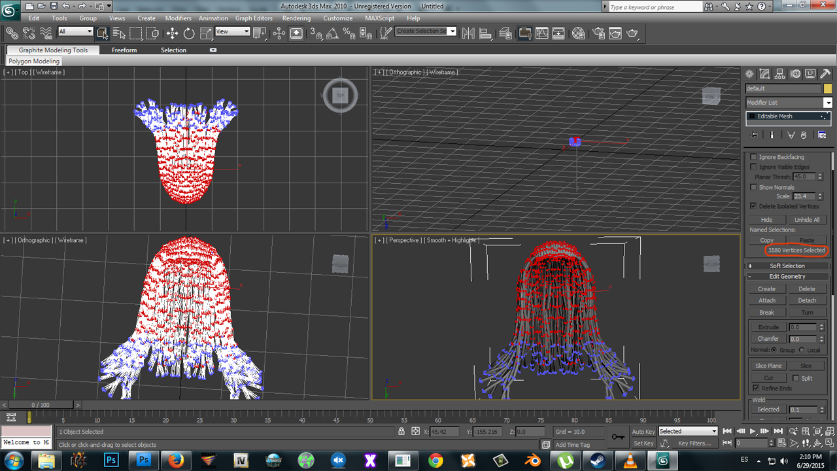Screen dimensions: 837x471
Task: Open the View reference coordinate dropdown
Action: pyautogui.click(x=233, y=31)
